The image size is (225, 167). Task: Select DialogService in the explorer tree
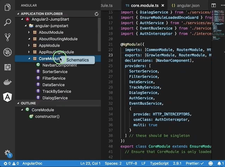(x=55, y=98)
